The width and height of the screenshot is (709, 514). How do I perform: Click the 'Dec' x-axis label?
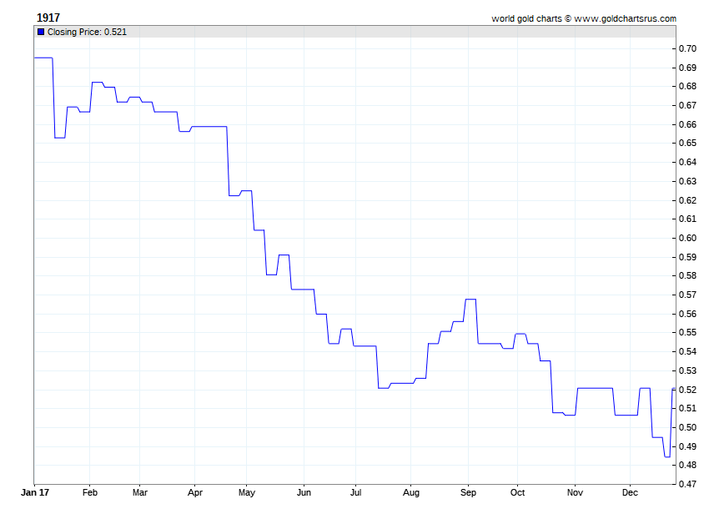pos(630,492)
